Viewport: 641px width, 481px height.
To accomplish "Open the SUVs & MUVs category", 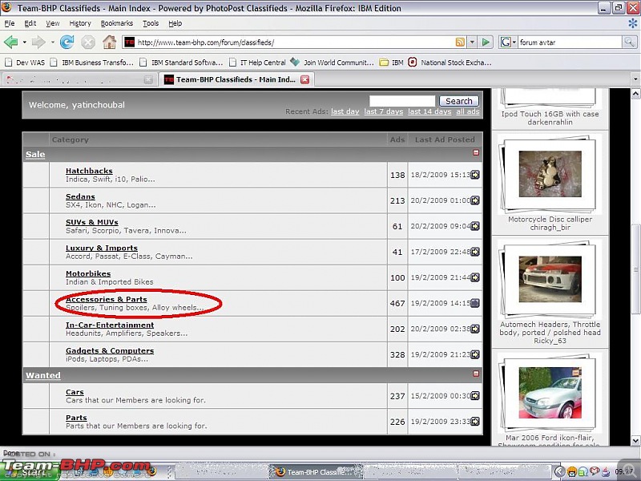I will (x=92, y=222).
